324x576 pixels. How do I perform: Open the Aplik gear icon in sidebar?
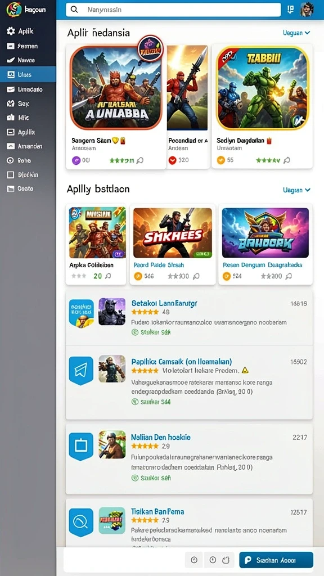point(11,31)
